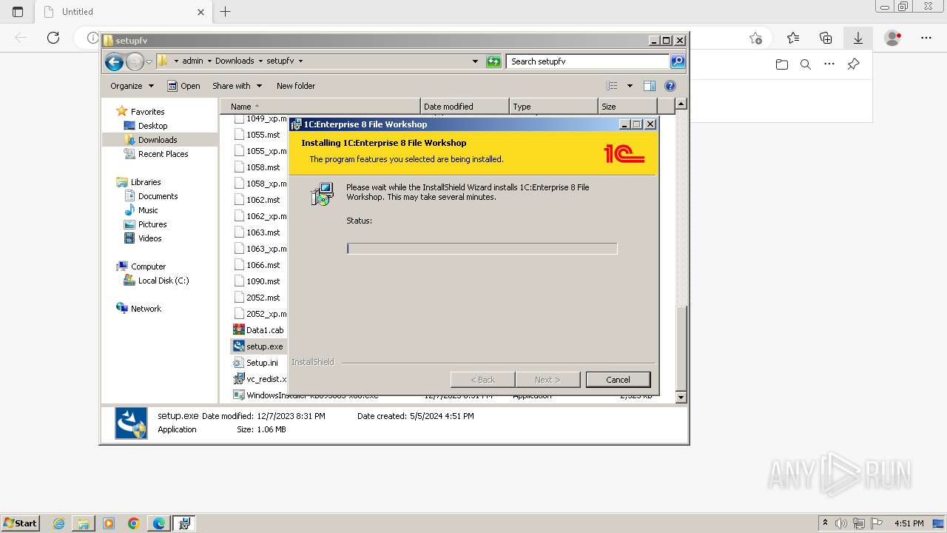Click the Search setupfv input field
947x533 pixels.
(x=589, y=61)
